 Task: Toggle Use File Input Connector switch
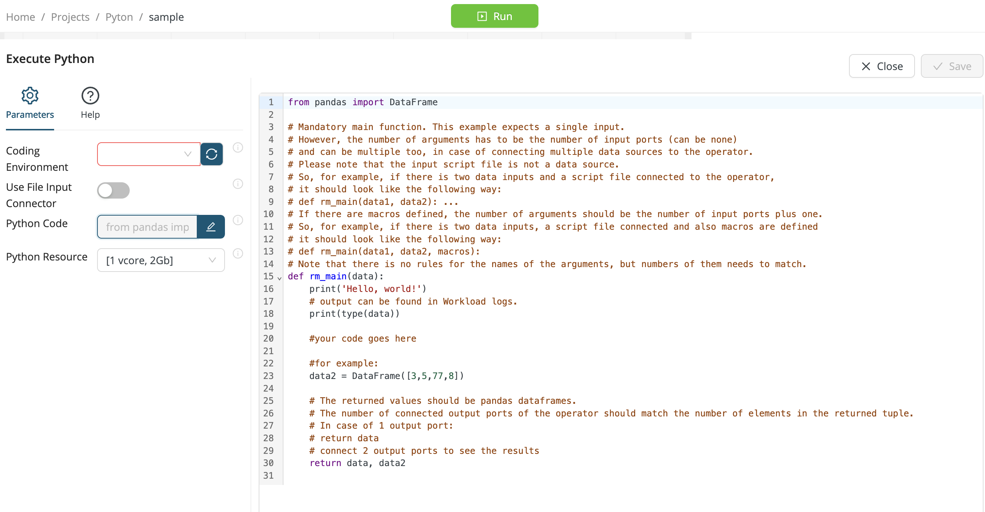(113, 190)
